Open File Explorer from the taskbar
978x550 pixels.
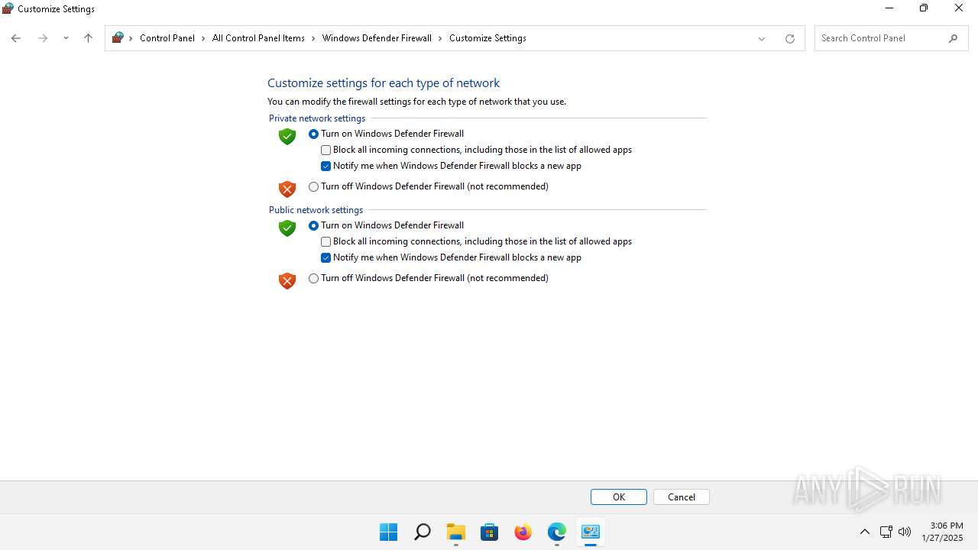tap(456, 532)
